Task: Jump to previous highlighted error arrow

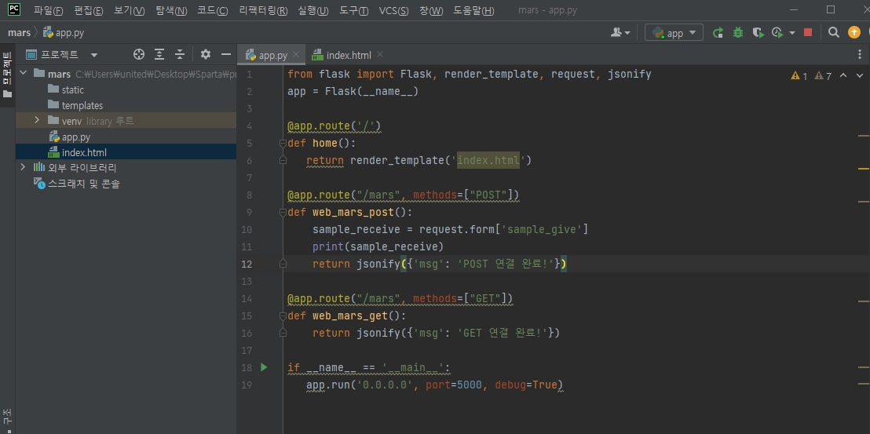Action: pyautogui.click(x=843, y=75)
